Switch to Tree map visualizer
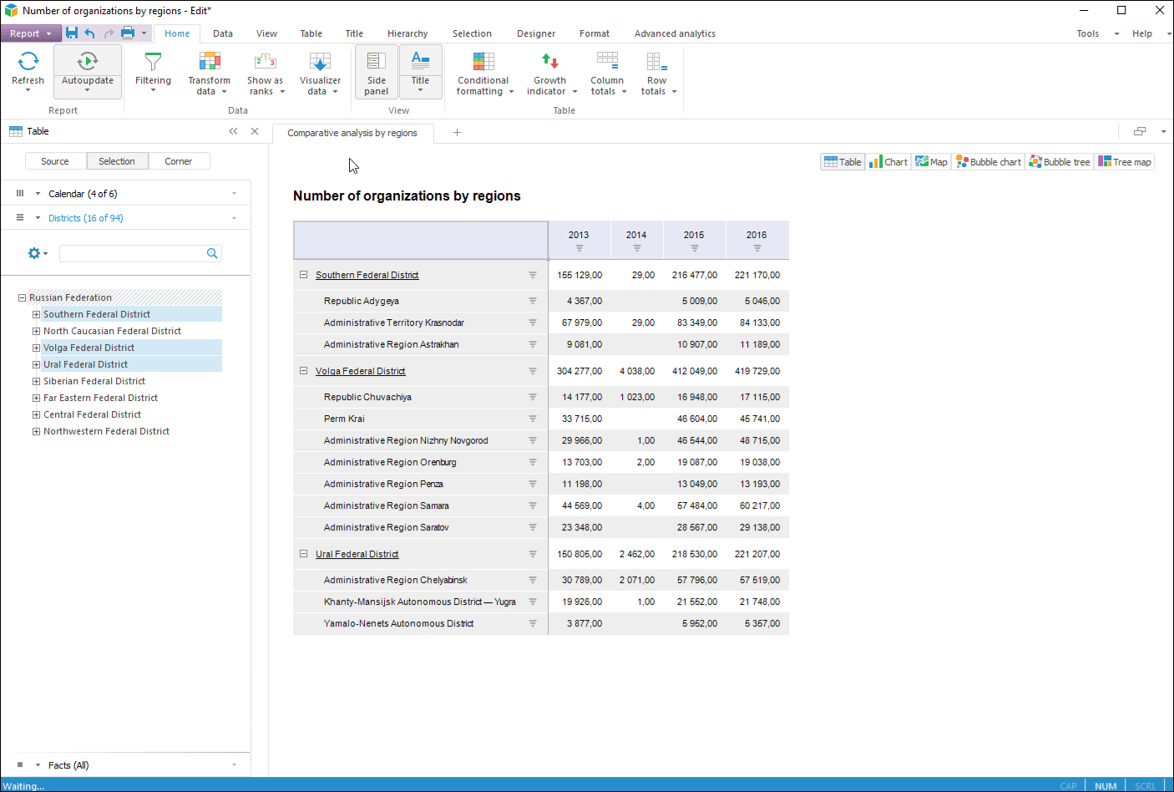 [1125, 162]
